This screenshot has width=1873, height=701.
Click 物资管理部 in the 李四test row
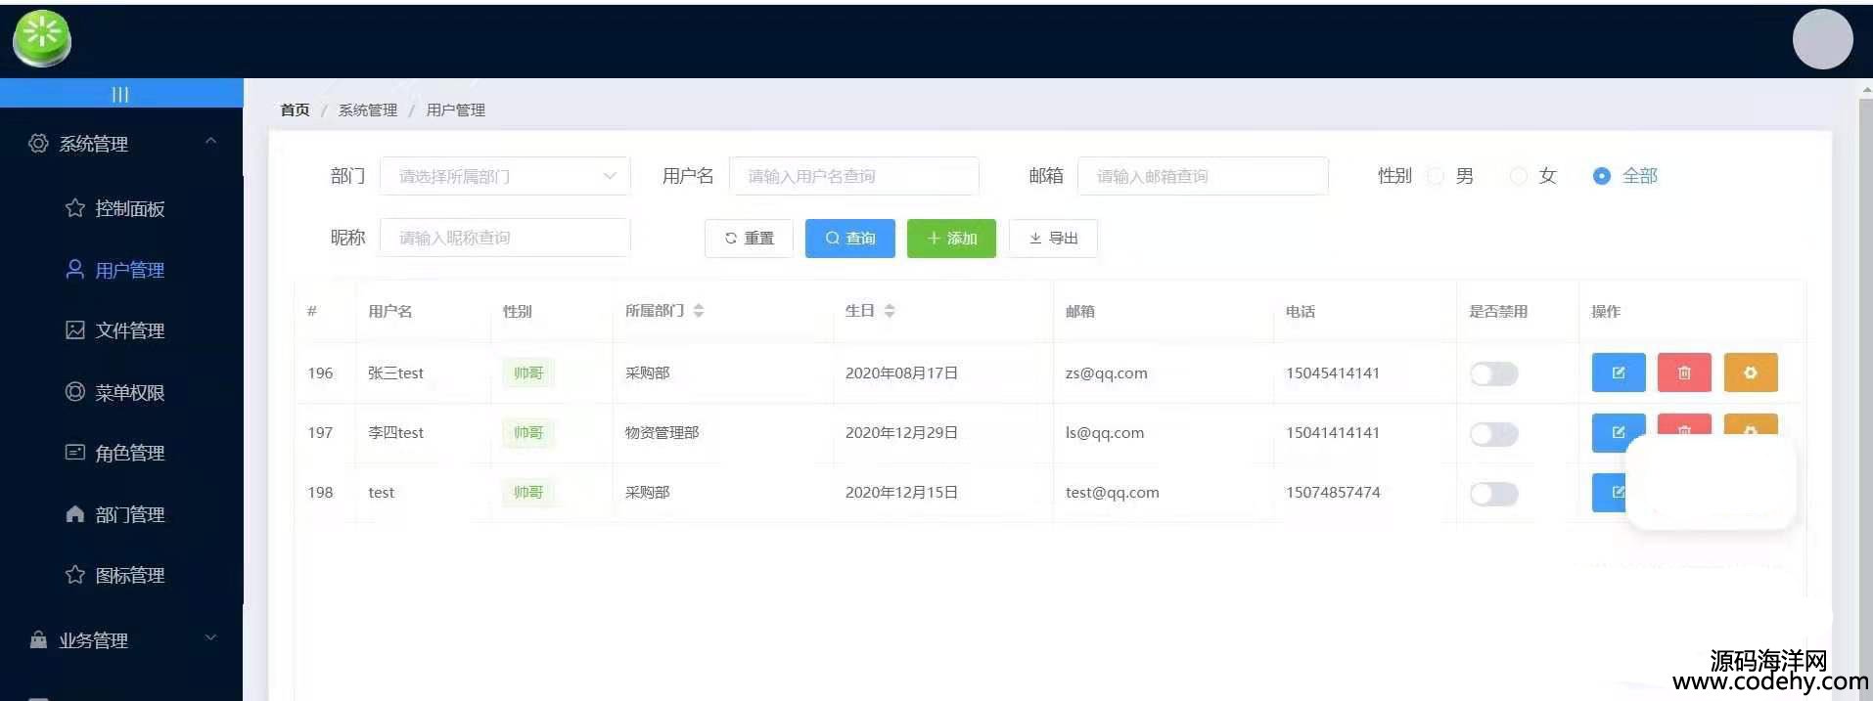(x=662, y=432)
